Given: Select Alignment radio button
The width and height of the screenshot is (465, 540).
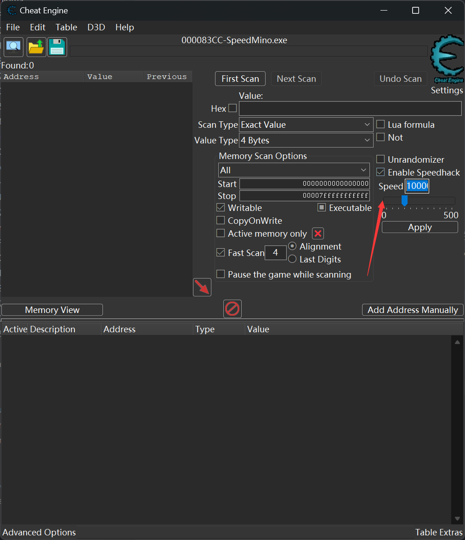Looking at the screenshot, I should (x=292, y=246).
